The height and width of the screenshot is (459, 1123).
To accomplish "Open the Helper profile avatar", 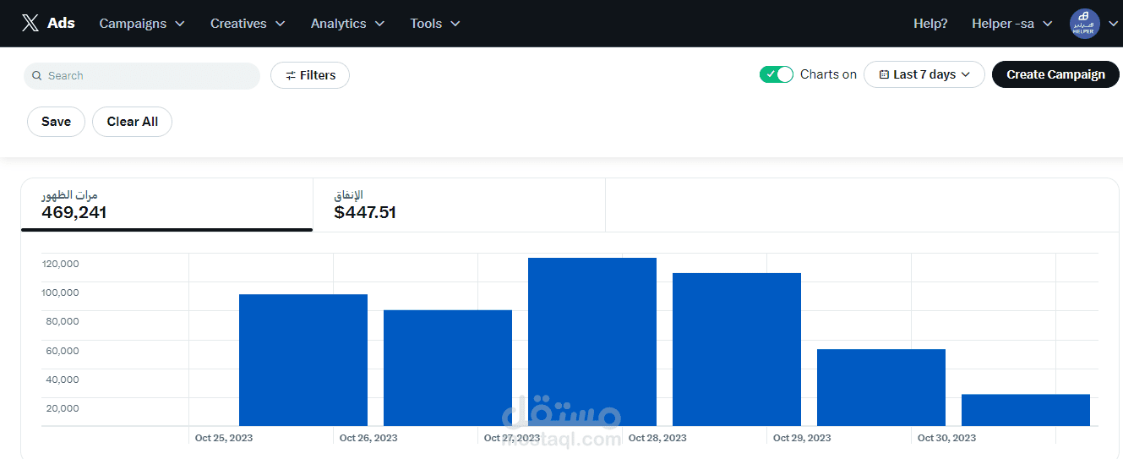I will pyautogui.click(x=1085, y=24).
